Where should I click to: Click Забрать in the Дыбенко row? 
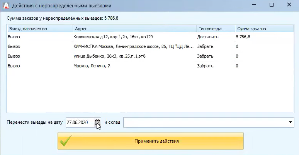[205, 56]
